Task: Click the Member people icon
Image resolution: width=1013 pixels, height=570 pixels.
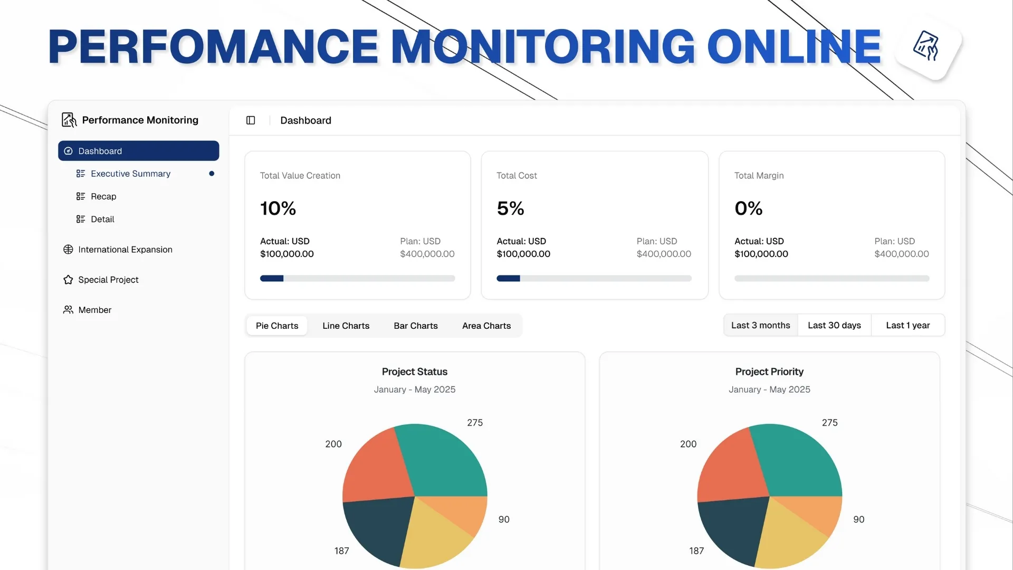Action: [68, 310]
